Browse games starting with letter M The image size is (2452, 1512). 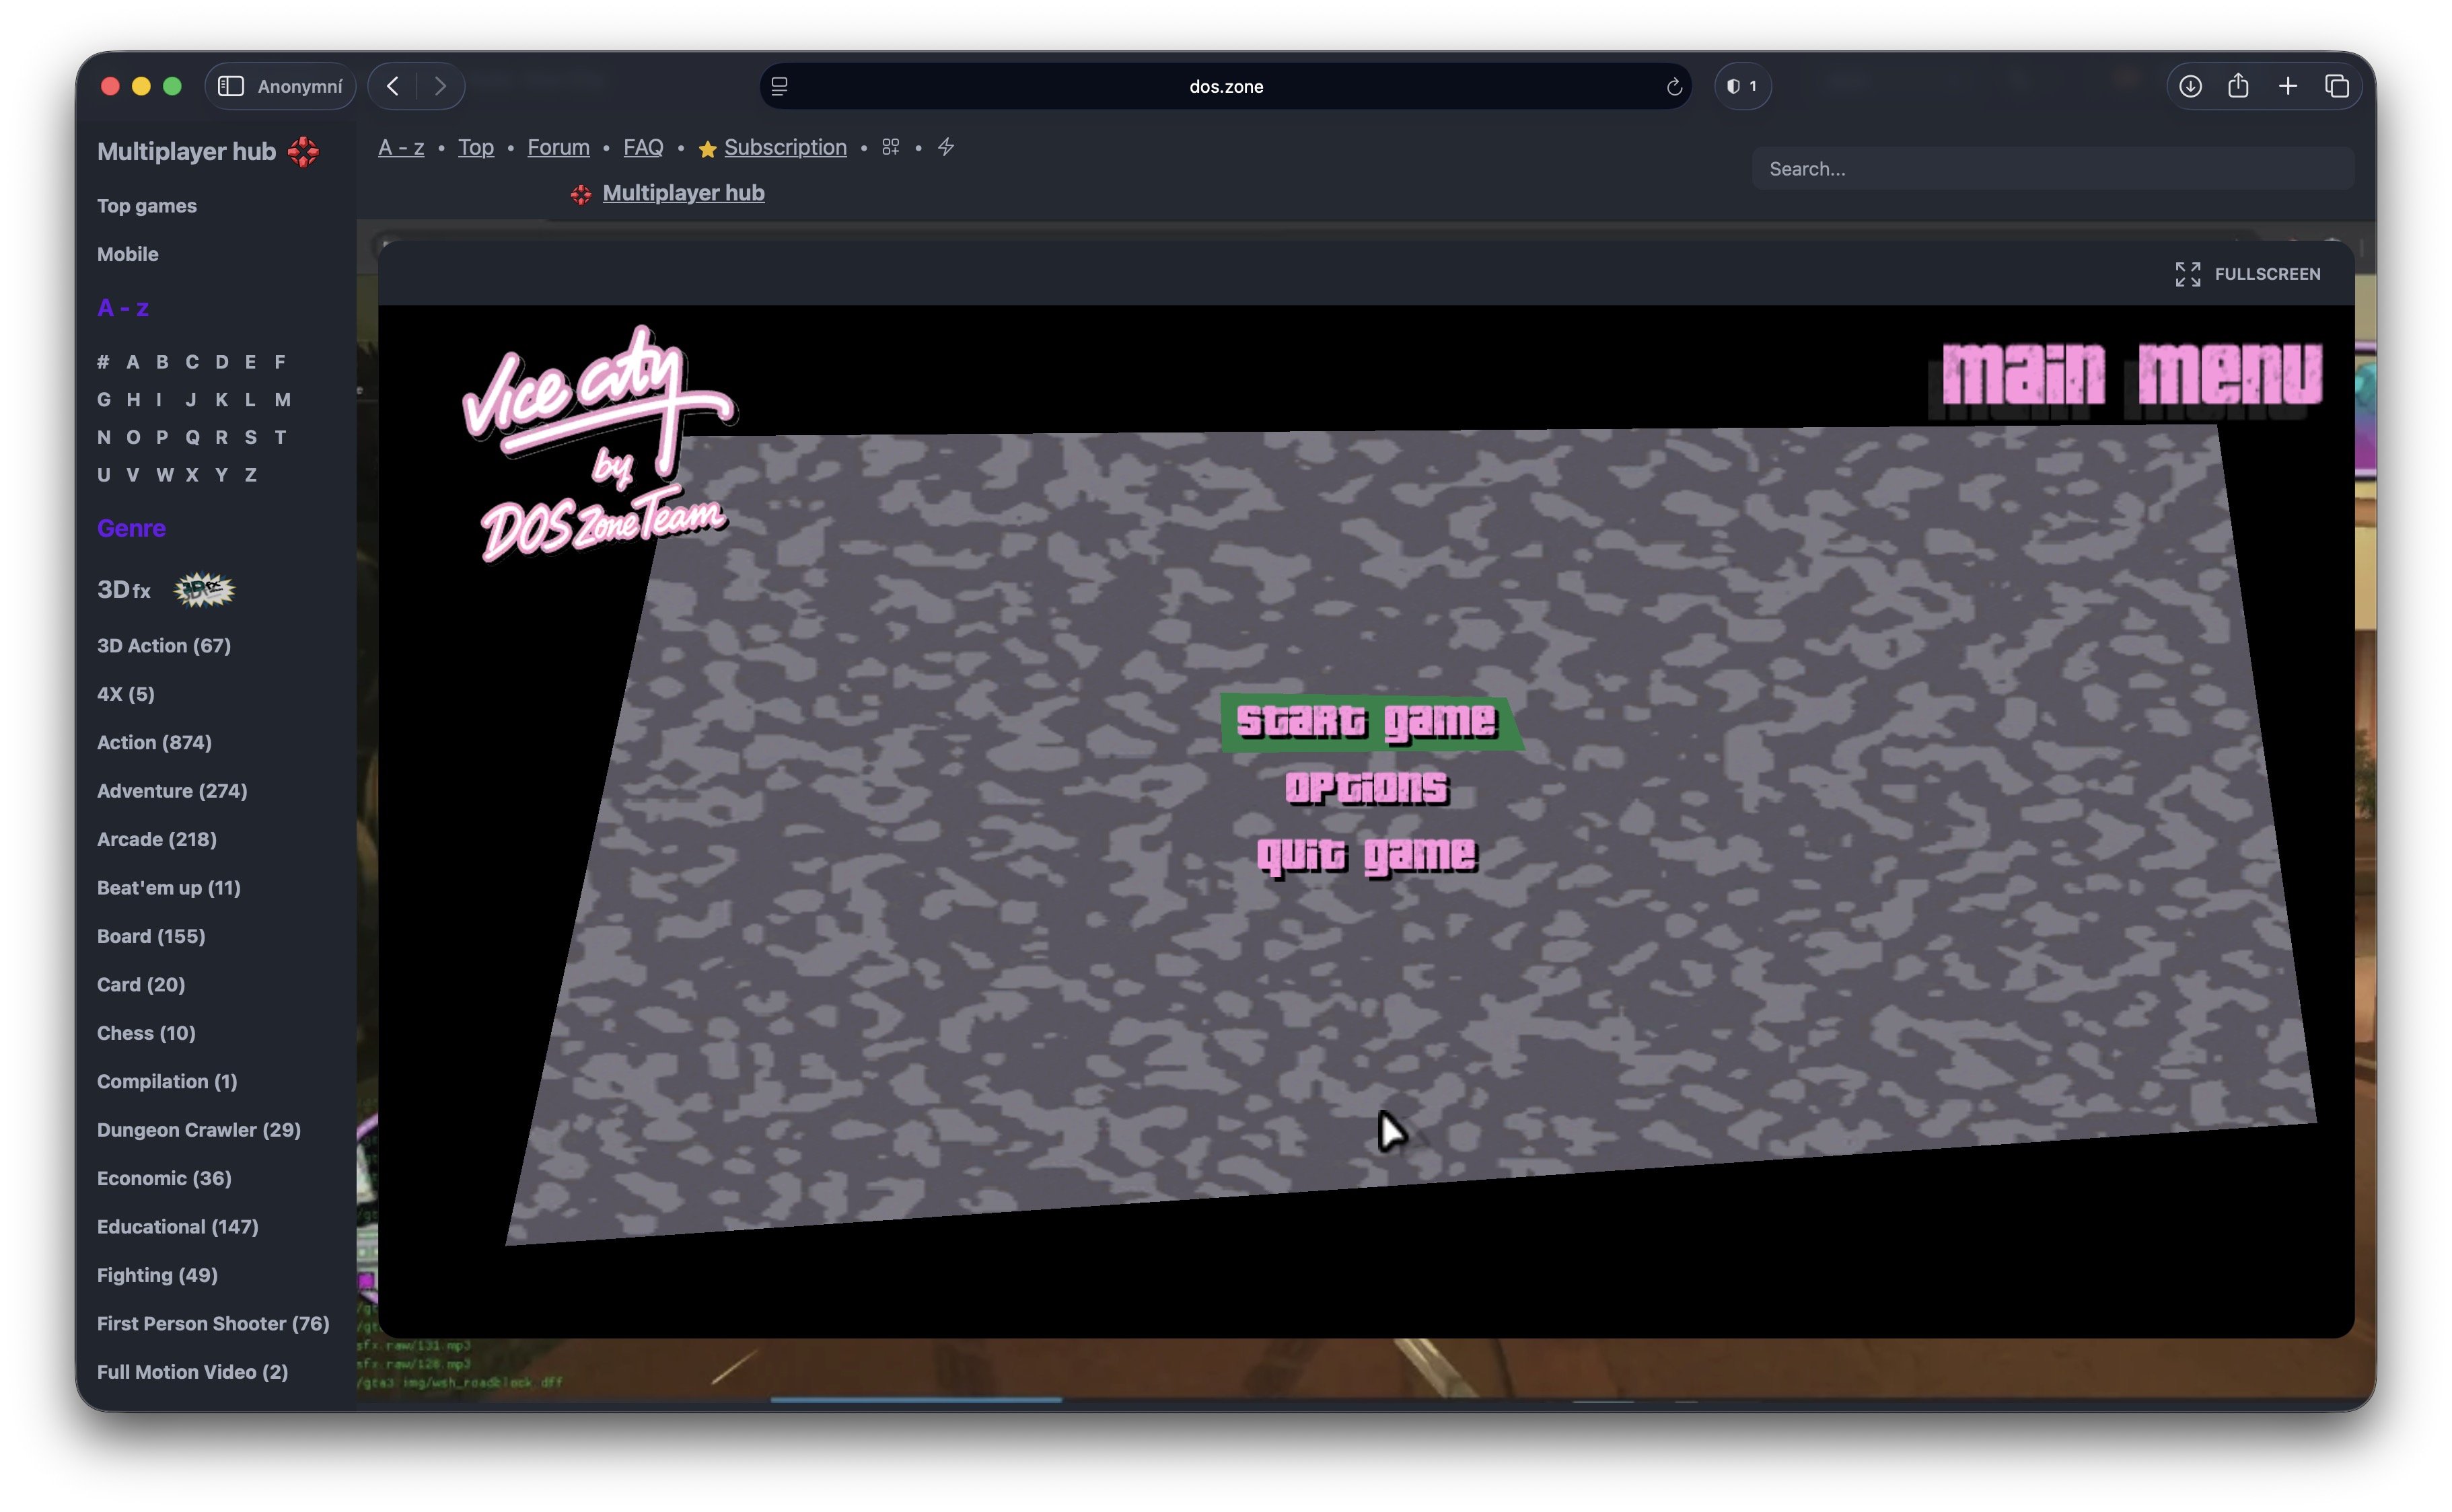(283, 400)
